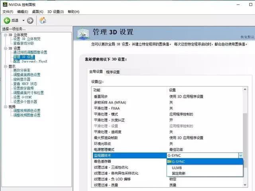Collapse the 3D 设置 tree node
The width and height of the screenshot is (255, 191).
(x=6, y=49)
